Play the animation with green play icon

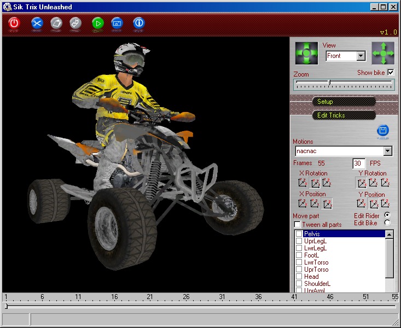[98, 24]
